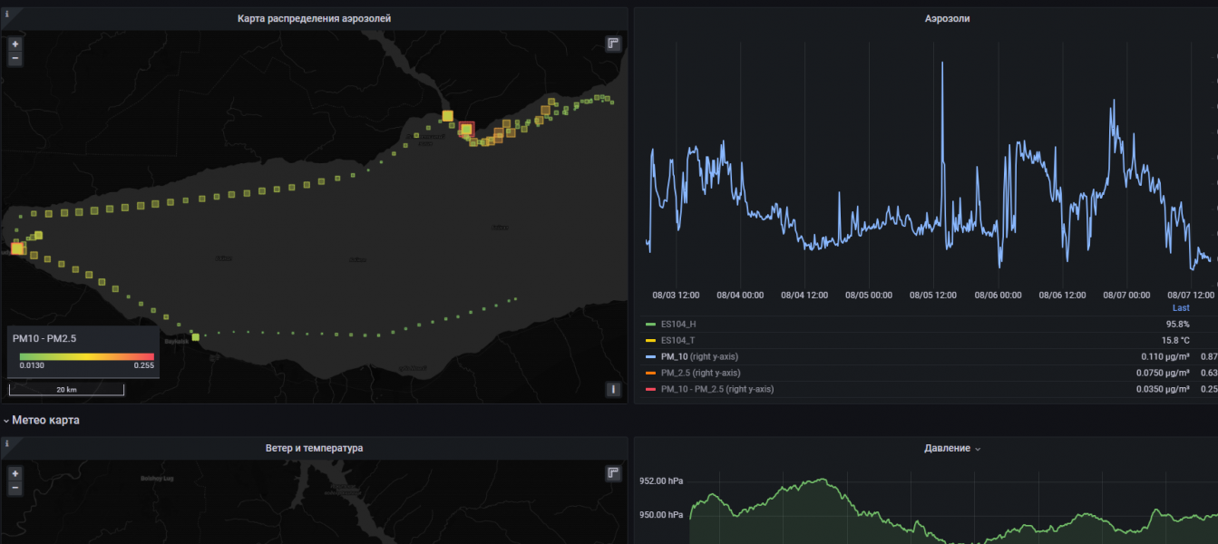Image resolution: width=1218 pixels, height=544 pixels.
Task: Zoom out on the wind and temperature map
Action: 15,489
